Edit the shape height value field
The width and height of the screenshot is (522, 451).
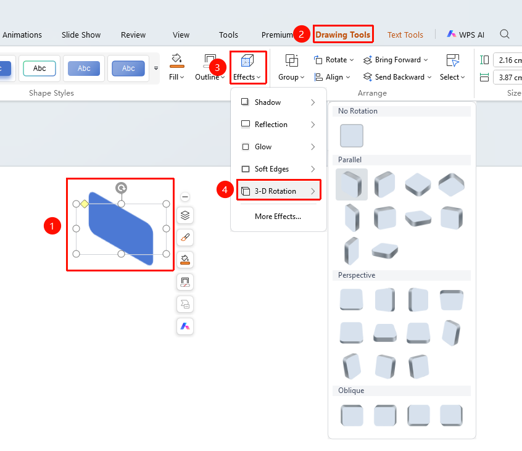[507, 60]
